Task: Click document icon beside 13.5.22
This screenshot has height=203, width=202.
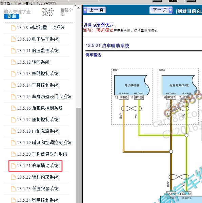Action: [x=13, y=177]
